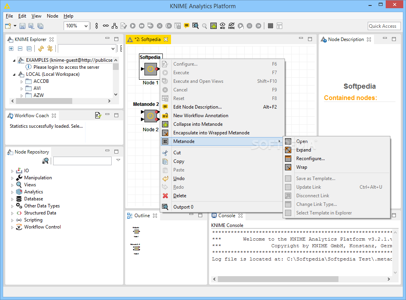The height and width of the screenshot is (300, 406).
Task: Click the cancel all nodes toolbar icon
Action: point(169,26)
